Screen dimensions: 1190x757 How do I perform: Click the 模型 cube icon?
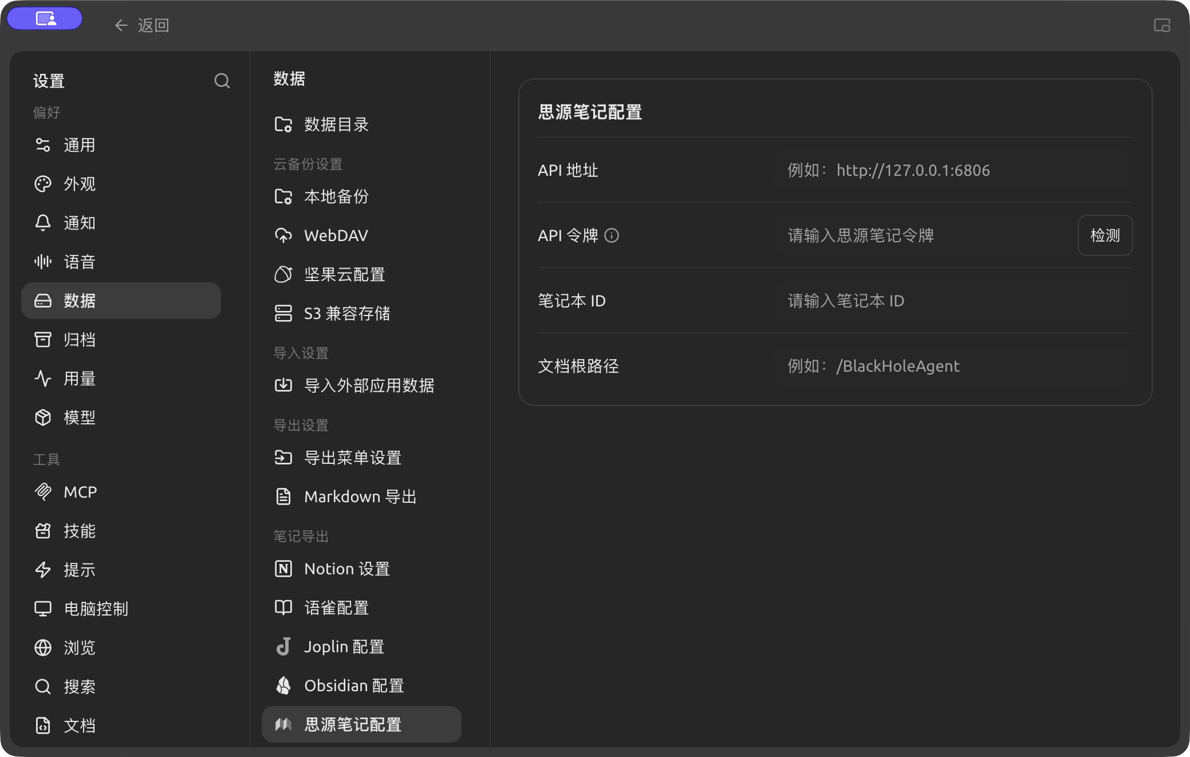[x=43, y=417]
